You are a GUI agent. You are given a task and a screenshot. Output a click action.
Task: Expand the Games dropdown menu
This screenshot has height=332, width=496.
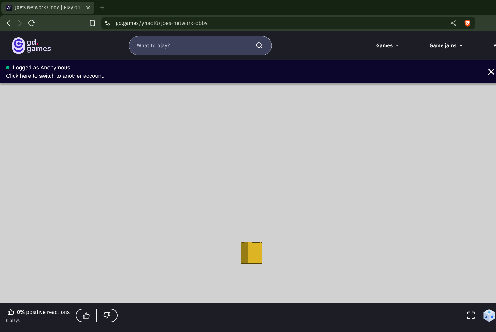pos(387,45)
